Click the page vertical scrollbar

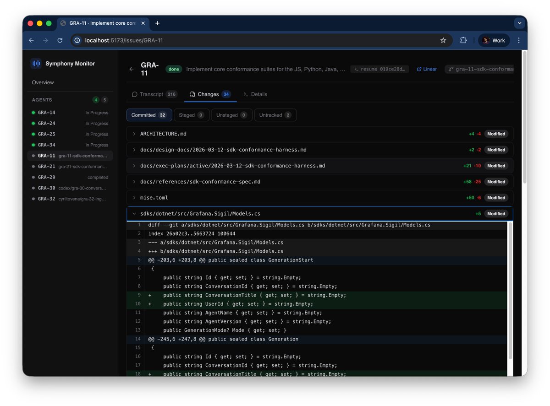pyautogui.click(x=524, y=117)
